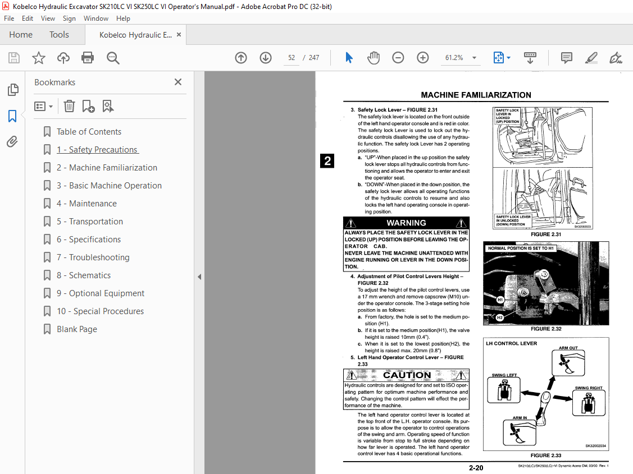Click the page number 2-20 footer
This screenshot has height=474, width=633.
pyautogui.click(x=476, y=468)
